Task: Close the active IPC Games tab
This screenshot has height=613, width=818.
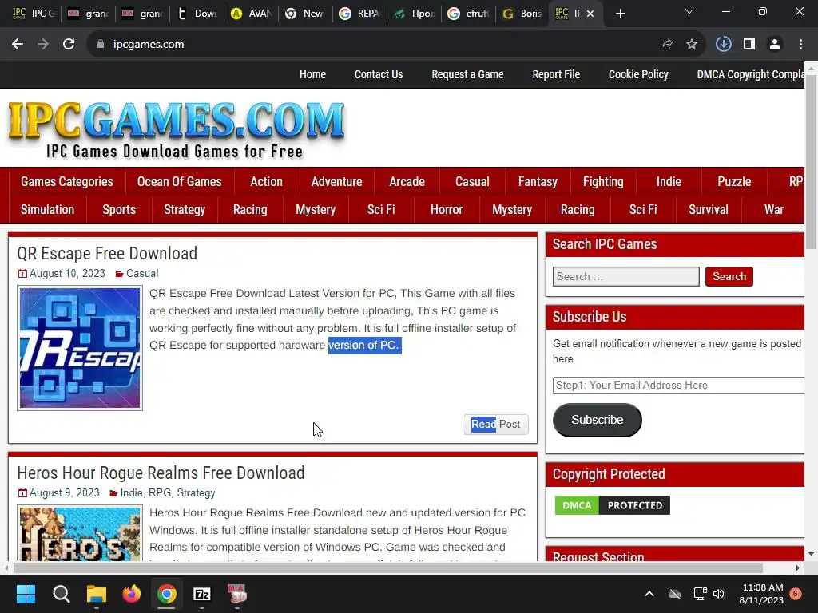Action: tap(590, 14)
